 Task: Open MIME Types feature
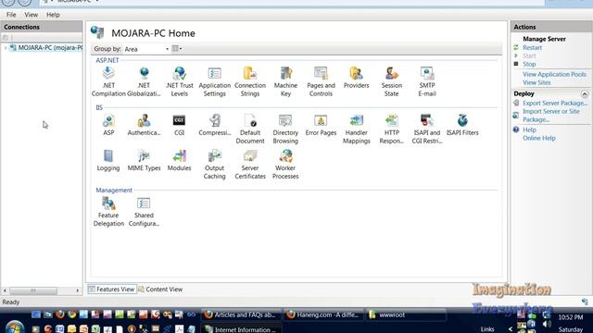(144, 160)
